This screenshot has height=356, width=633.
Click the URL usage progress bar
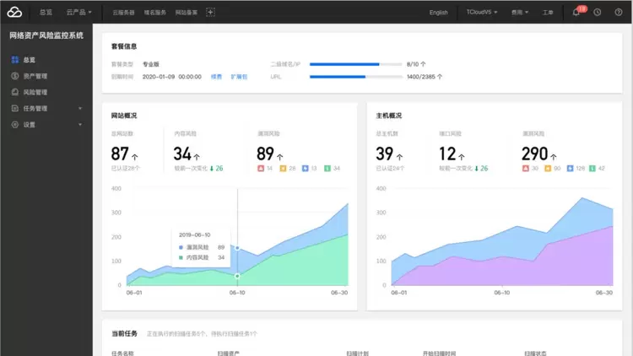[355, 77]
